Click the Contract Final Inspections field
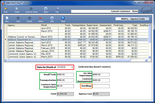 65,86
